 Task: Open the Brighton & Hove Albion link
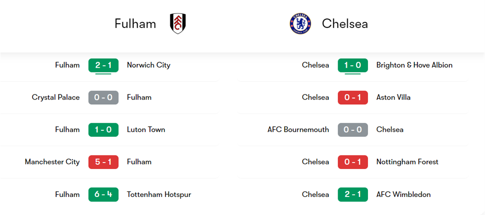414,65
